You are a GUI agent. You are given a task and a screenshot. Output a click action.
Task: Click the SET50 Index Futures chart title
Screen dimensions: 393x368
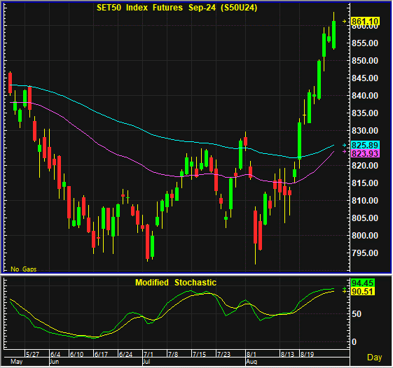pyautogui.click(x=177, y=8)
